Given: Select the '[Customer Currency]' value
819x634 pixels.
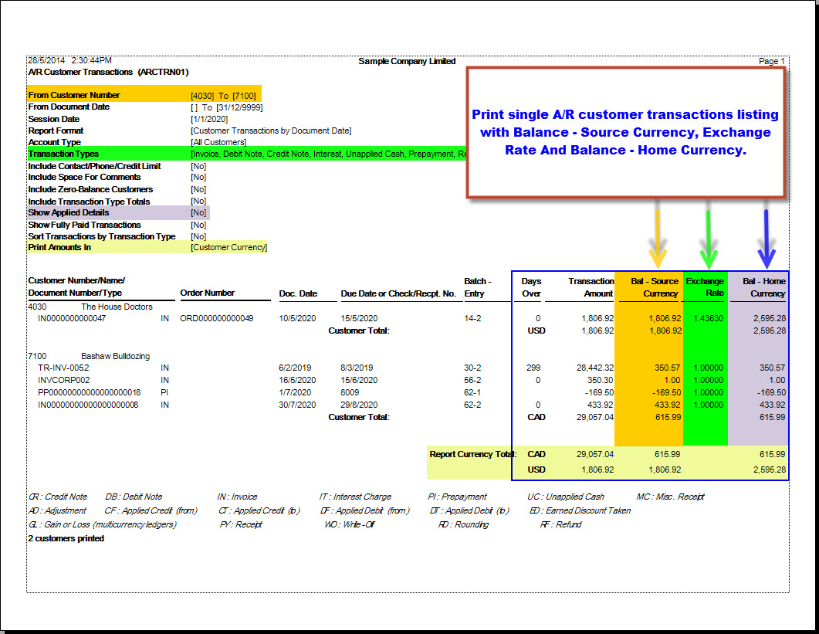Looking at the screenshot, I should [x=228, y=247].
